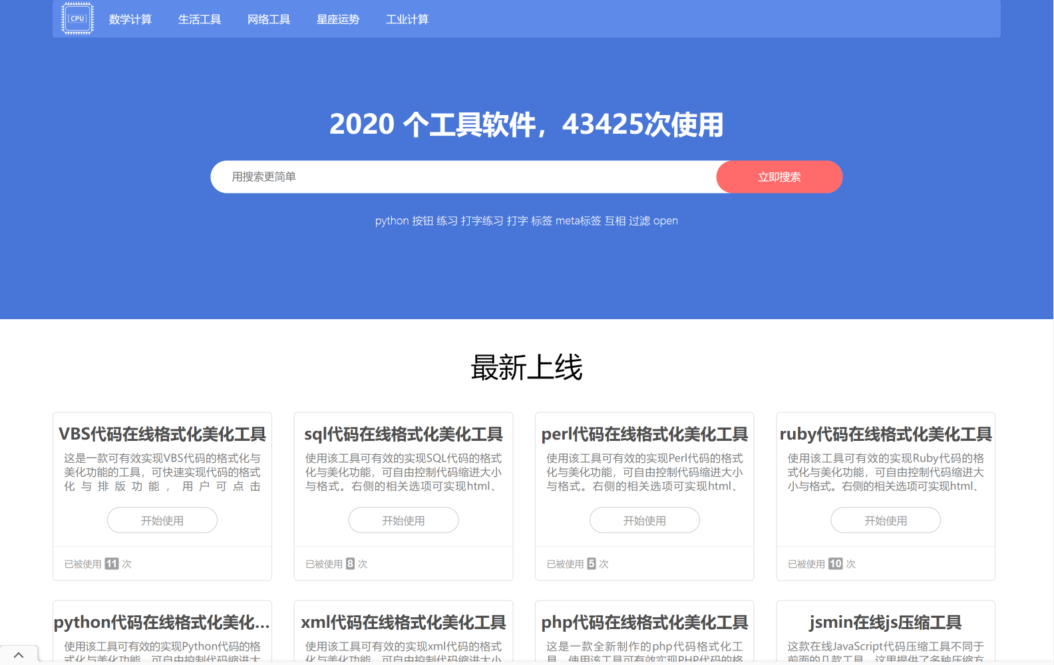Image resolution: width=1054 pixels, height=665 pixels.
Task: Open python代码在线格式化美化 card title
Action: [162, 622]
